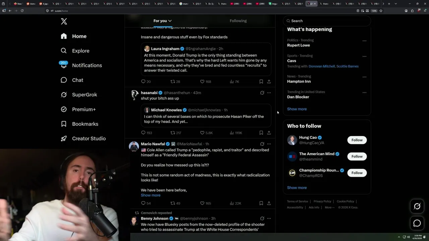Share the post with 168 likes
This screenshot has width=429, height=241.
pyautogui.click(x=269, y=81)
